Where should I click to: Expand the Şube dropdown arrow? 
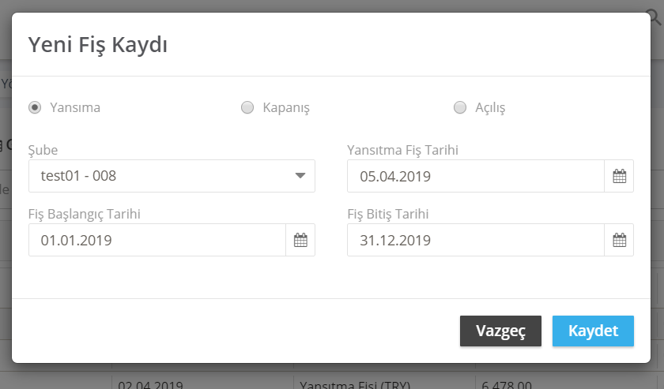point(300,176)
